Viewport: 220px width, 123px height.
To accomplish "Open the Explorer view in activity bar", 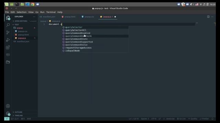I will [x=8, y=18].
